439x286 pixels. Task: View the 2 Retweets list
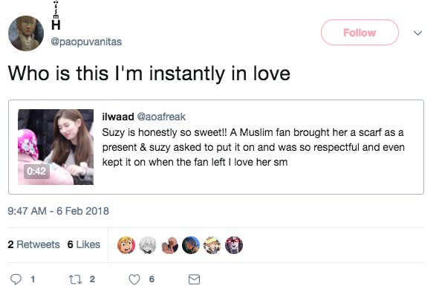[33, 244]
